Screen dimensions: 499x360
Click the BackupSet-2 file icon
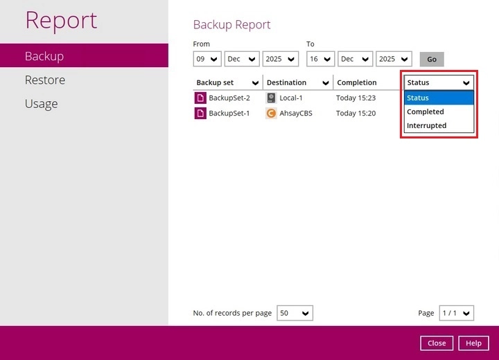[x=200, y=98]
